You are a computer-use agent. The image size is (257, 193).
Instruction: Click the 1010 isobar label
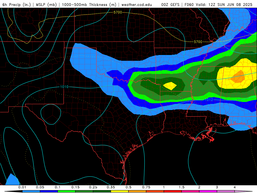click(64, 87)
